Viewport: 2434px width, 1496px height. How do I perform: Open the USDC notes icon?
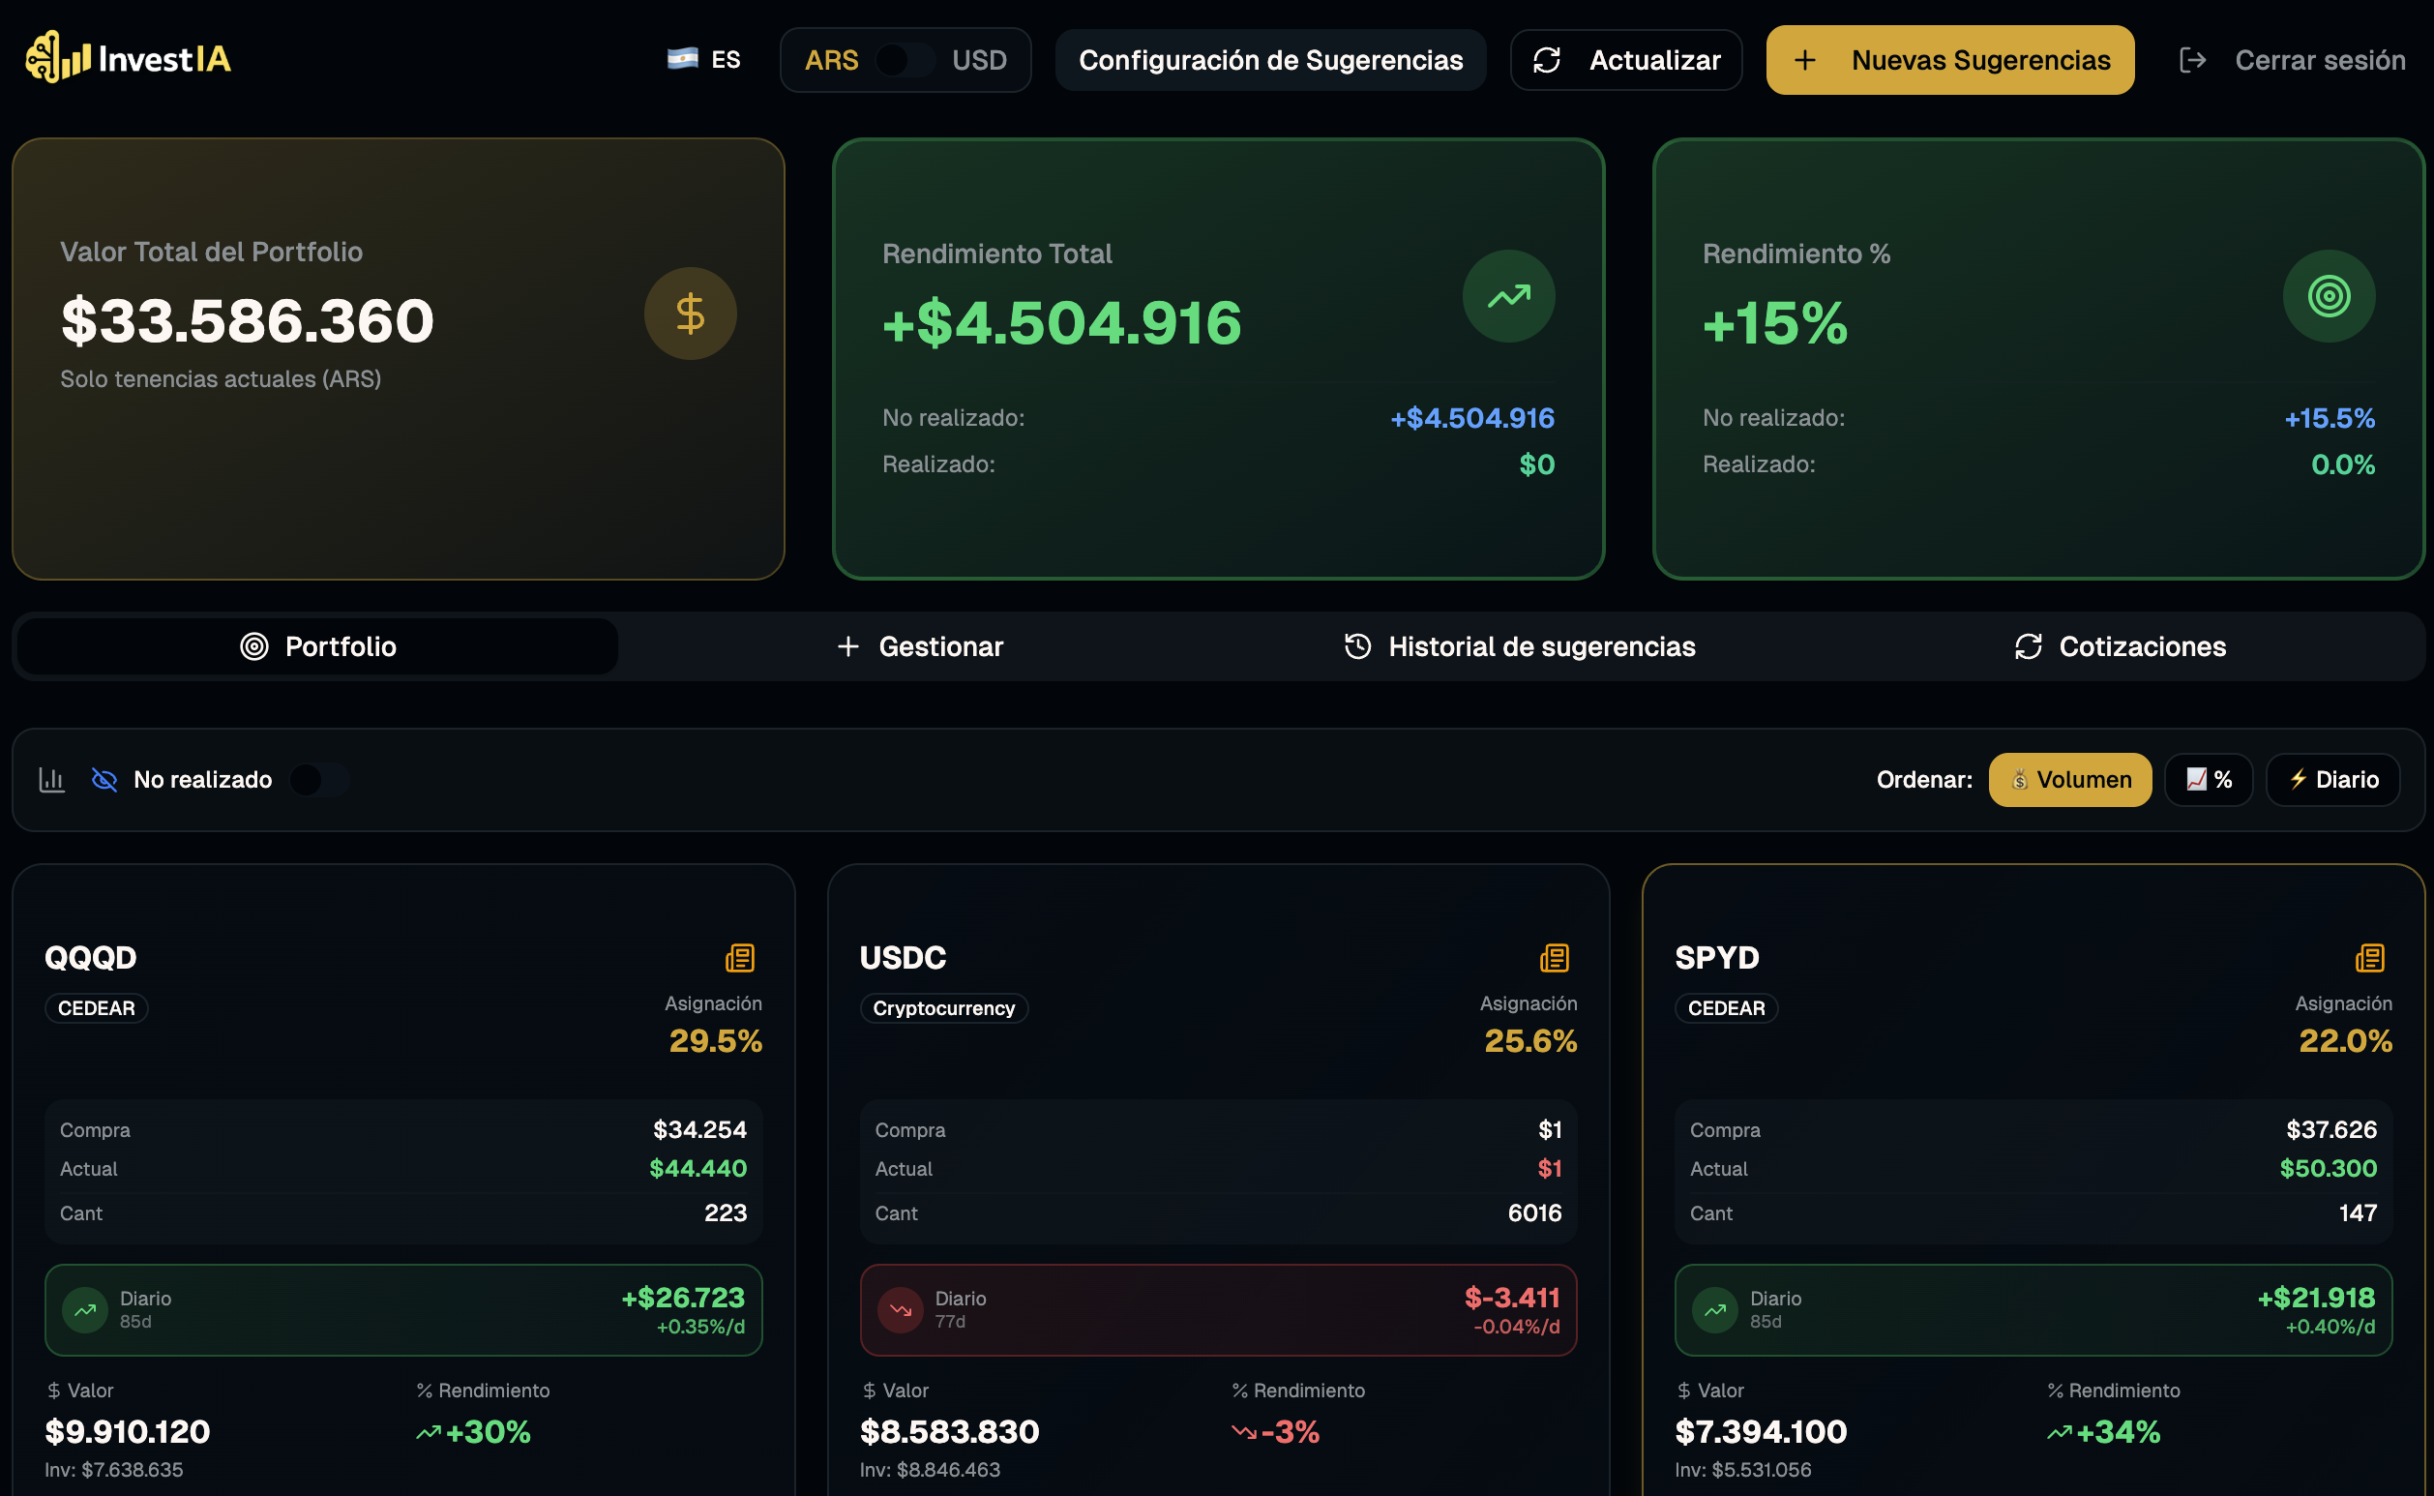point(1554,957)
